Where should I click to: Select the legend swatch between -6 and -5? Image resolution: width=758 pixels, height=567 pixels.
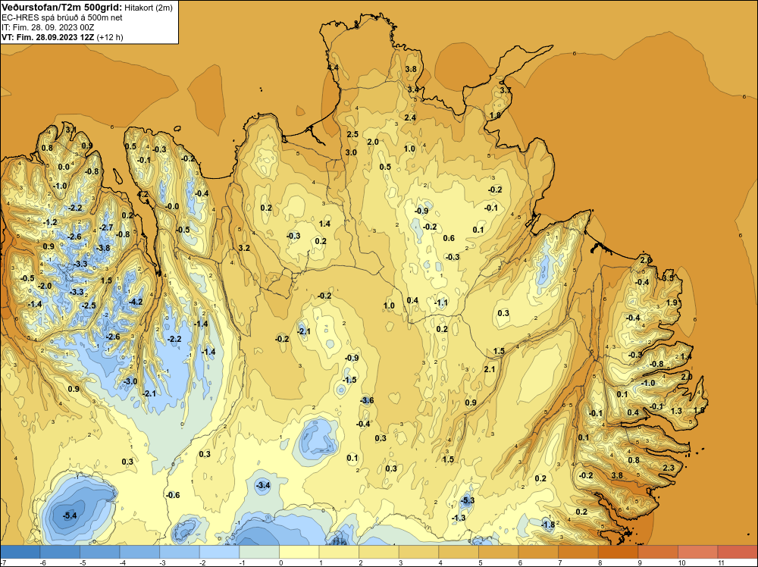click(x=60, y=552)
